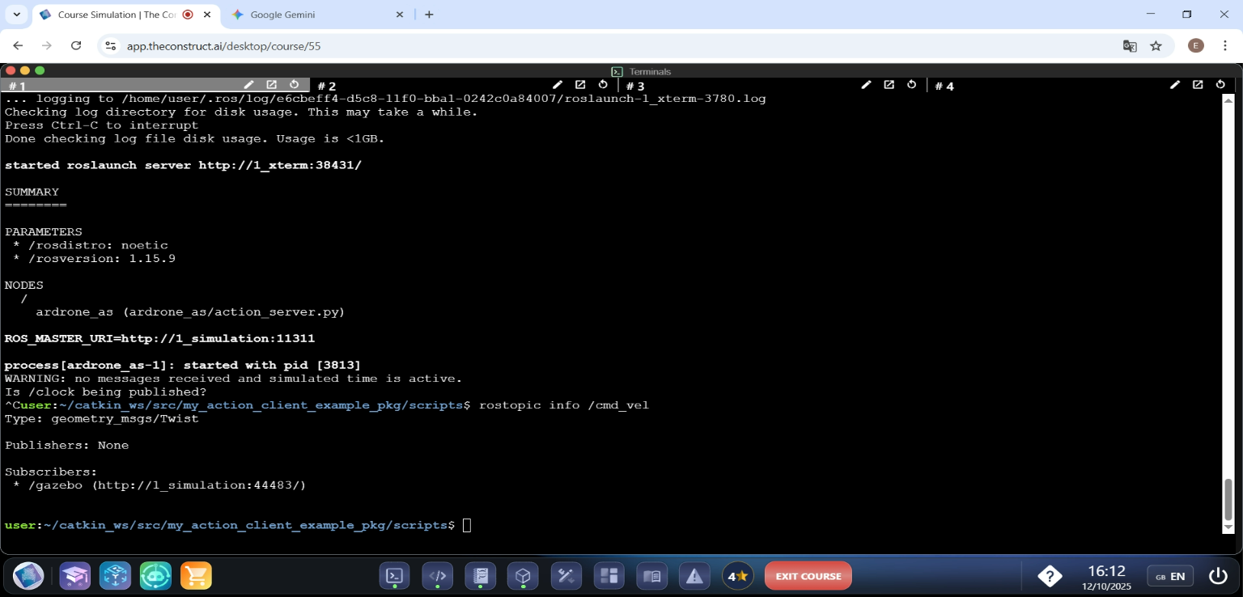Click the EXIT COURSE button
The height and width of the screenshot is (597, 1243).
pos(808,576)
